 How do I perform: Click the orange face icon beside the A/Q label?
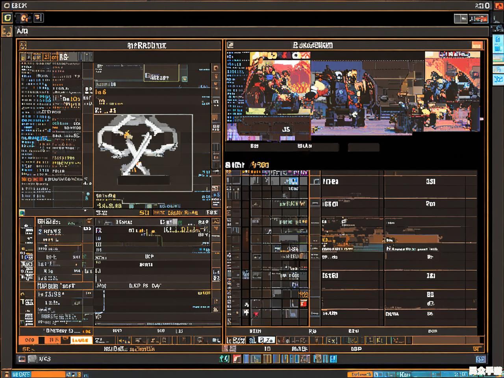[7, 31]
